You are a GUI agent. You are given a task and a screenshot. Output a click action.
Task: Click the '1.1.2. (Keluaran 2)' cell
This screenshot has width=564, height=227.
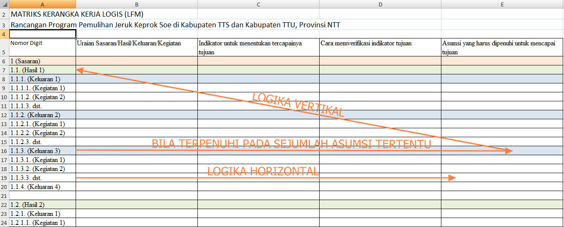pos(42,115)
